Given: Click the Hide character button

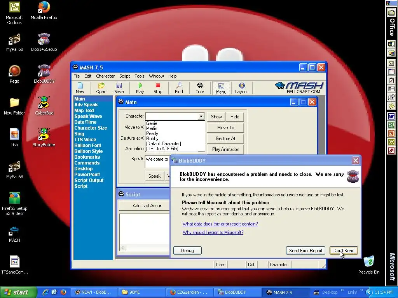Looking at the screenshot, I should click(x=235, y=116).
